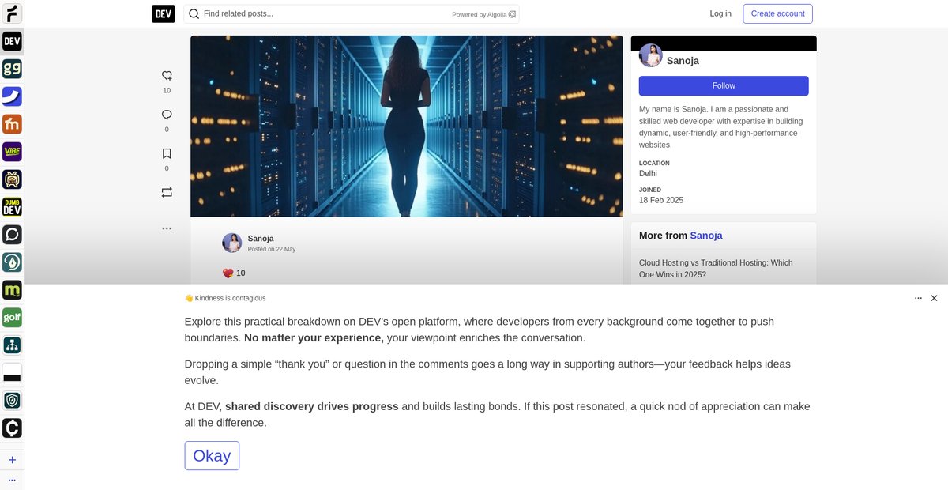The height and width of the screenshot is (490, 948).
Task: Open 'Cloud Hosting vs Traditional Hosting' post link
Action: (716, 269)
